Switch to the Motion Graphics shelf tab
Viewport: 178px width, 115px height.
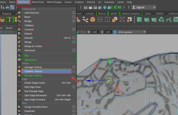click(x=131, y=14)
